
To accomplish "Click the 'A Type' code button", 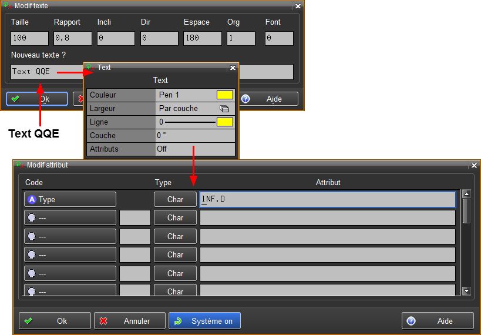I will coord(70,199).
